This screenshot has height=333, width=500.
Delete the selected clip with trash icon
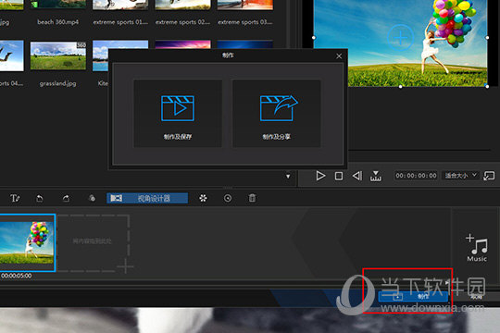(x=252, y=198)
